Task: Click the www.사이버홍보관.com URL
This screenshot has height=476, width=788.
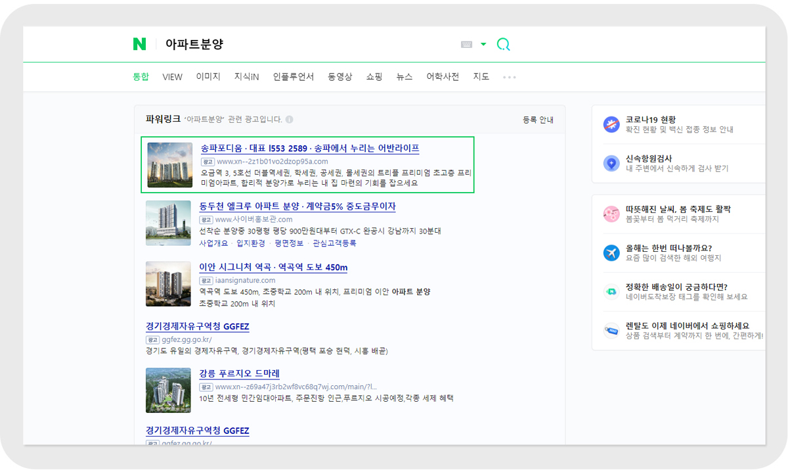Action: (x=253, y=220)
